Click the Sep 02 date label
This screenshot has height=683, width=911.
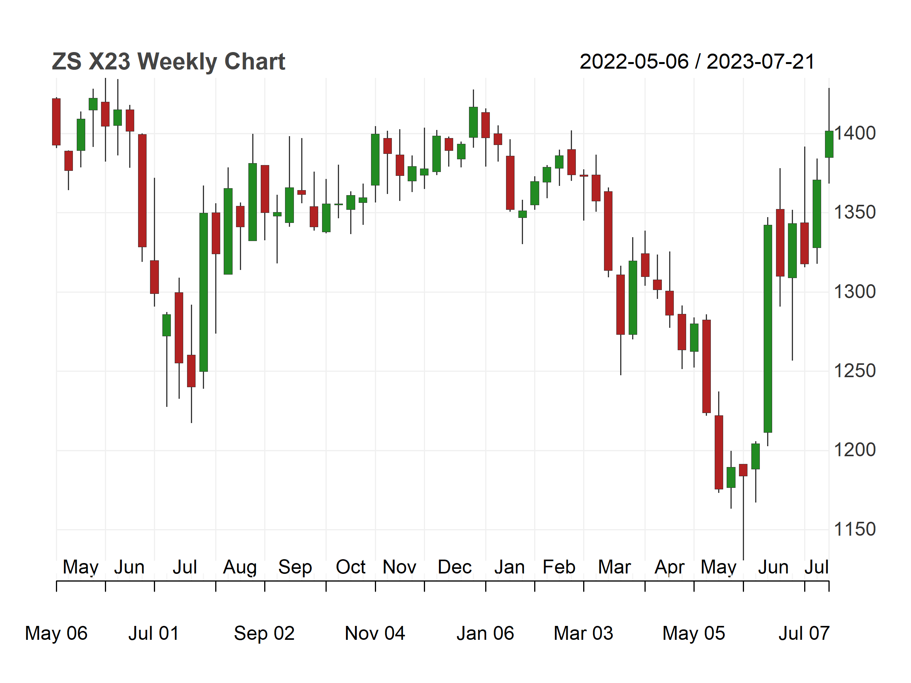click(x=265, y=633)
